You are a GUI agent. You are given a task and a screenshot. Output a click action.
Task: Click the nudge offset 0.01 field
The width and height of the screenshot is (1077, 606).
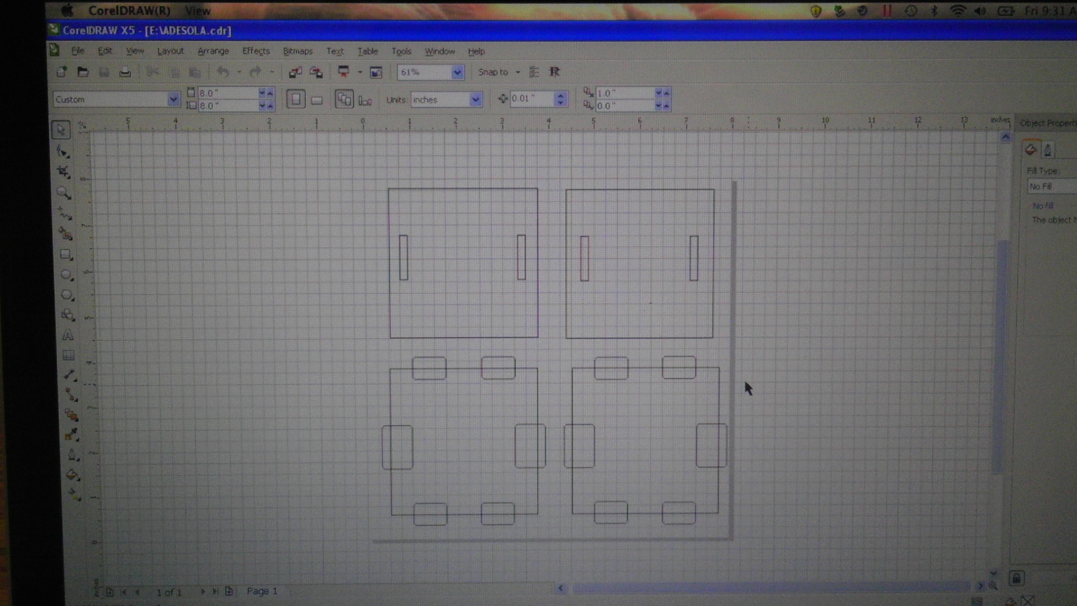(531, 99)
